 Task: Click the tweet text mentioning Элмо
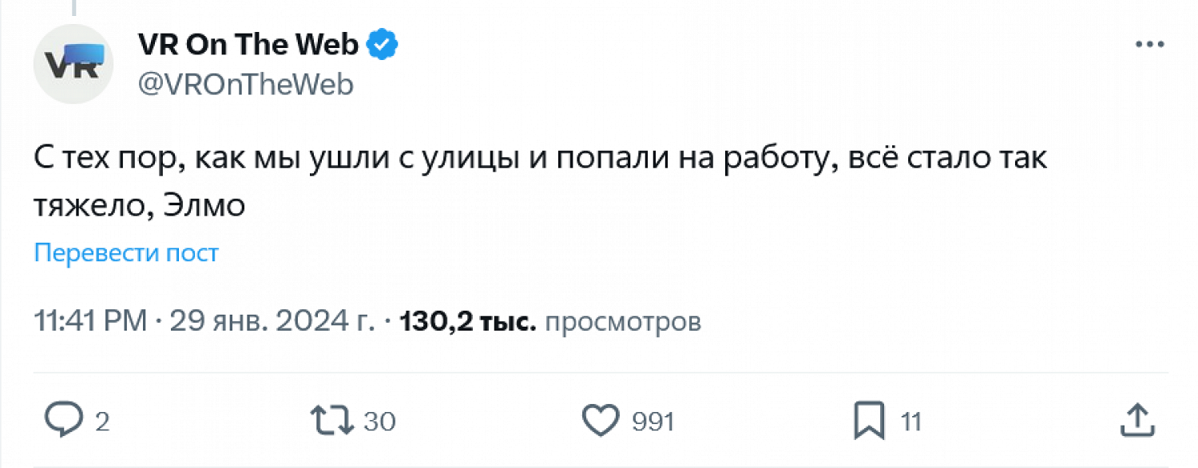[540, 182]
